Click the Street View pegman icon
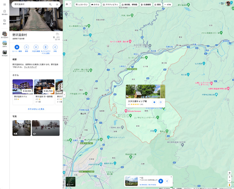This screenshot has width=234, height=189. pos(230,185)
